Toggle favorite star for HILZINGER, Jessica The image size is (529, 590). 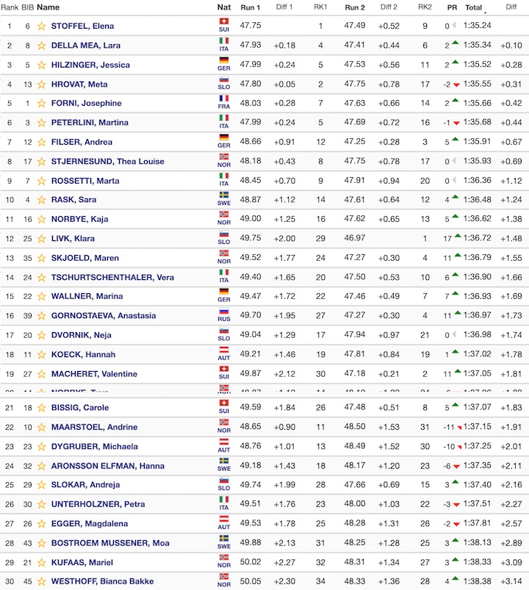(41, 65)
